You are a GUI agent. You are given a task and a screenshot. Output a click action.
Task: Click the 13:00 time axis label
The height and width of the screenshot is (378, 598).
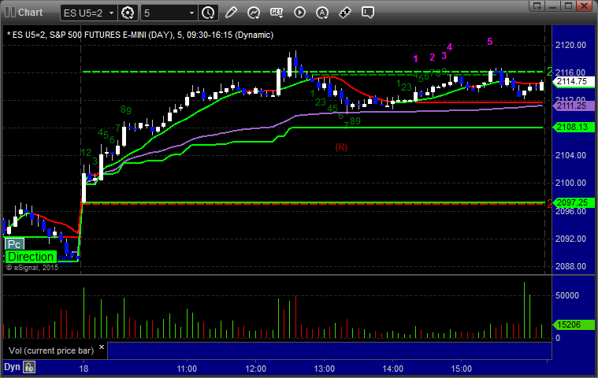pos(324,369)
